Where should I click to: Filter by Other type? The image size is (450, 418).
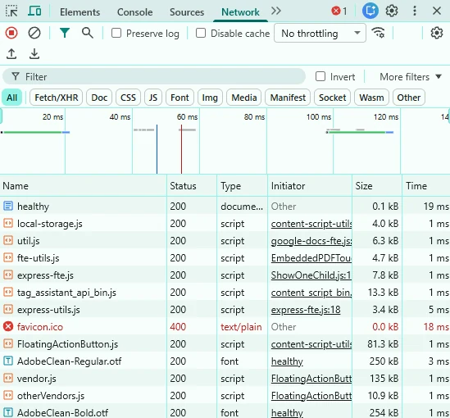pos(409,98)
